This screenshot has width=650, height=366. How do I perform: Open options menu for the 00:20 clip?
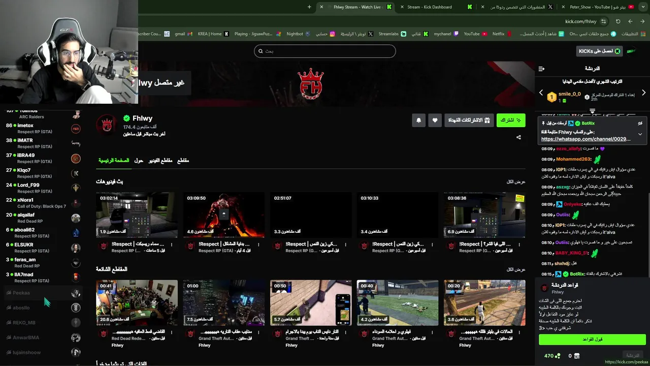pos(519,332)
